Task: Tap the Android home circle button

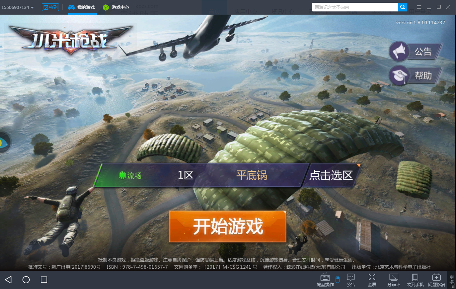Action: [x=26, y=280]
